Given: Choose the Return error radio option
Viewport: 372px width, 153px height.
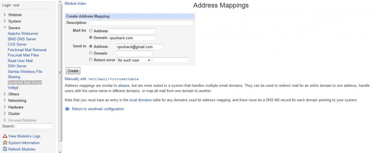Looking at the screenshot, I should pyautogui.click(x=91, y=60).
